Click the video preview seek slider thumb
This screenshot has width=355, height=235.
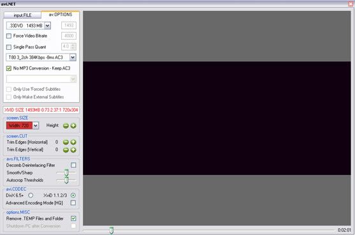point(111,231)
